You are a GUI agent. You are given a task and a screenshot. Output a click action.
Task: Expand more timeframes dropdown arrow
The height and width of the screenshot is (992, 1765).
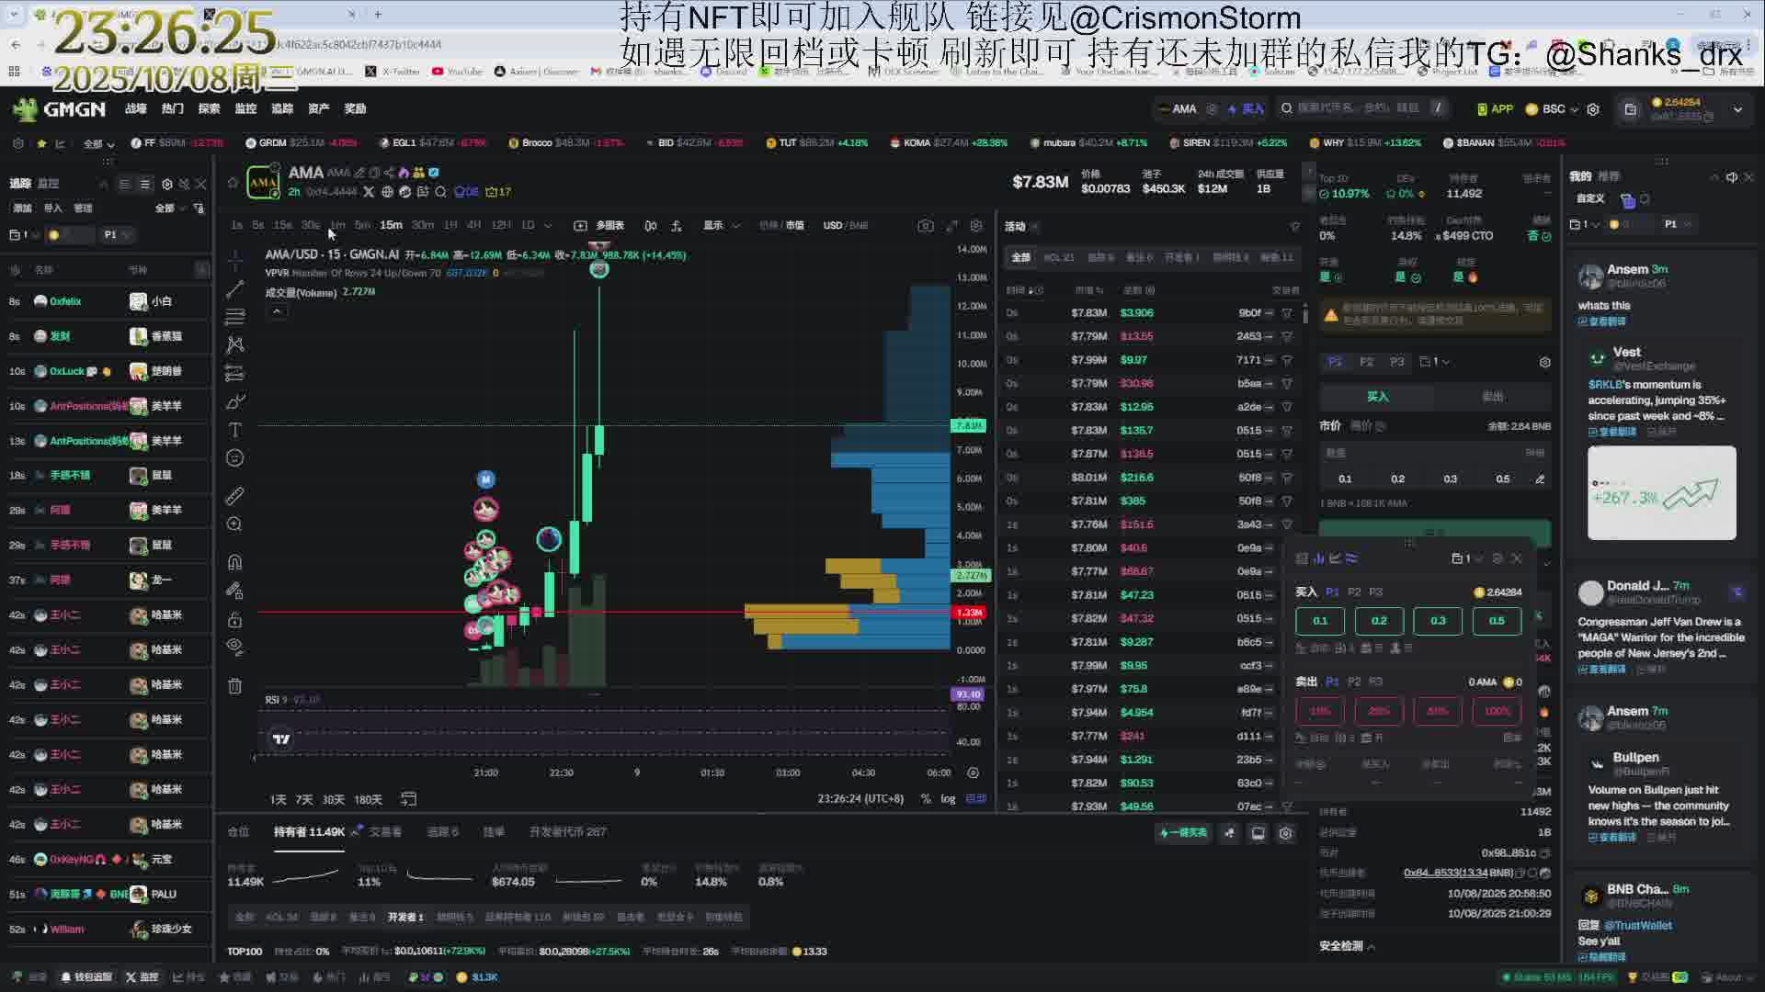[x=548, y=225]
